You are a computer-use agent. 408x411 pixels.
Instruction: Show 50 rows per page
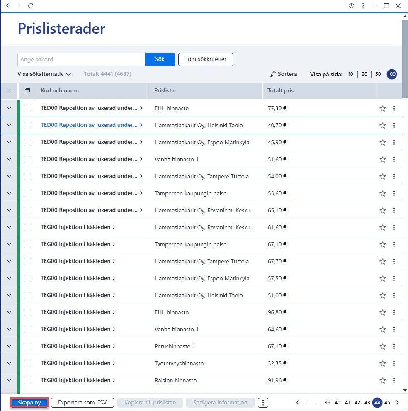(x=378, y=74)
